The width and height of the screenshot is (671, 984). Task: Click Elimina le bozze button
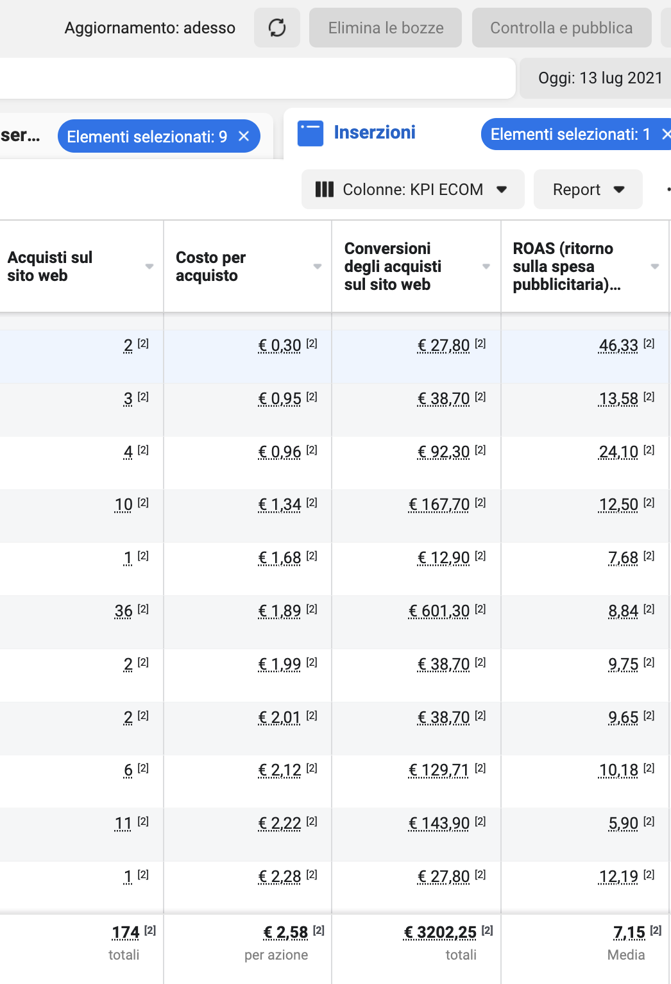386,28
